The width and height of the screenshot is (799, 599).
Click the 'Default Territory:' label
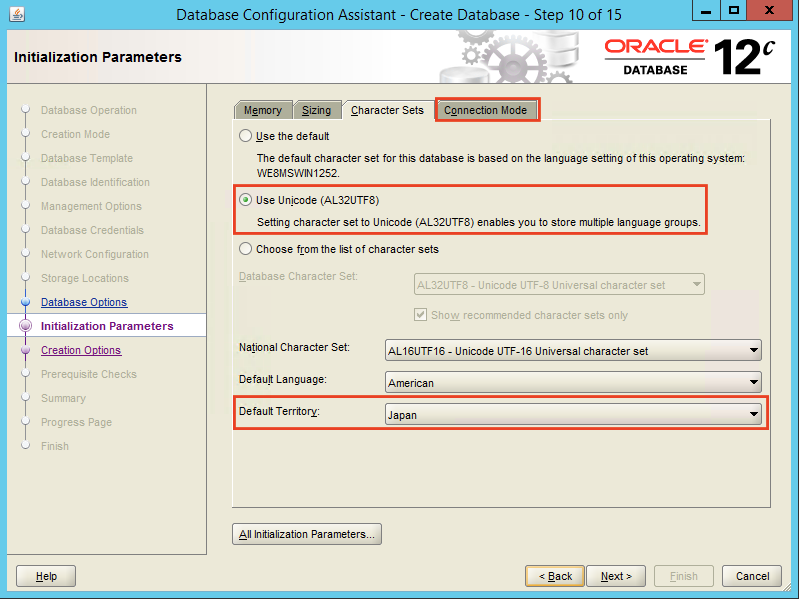(x=279, y=411)
